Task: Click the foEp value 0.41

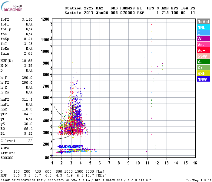Action: 28,39
